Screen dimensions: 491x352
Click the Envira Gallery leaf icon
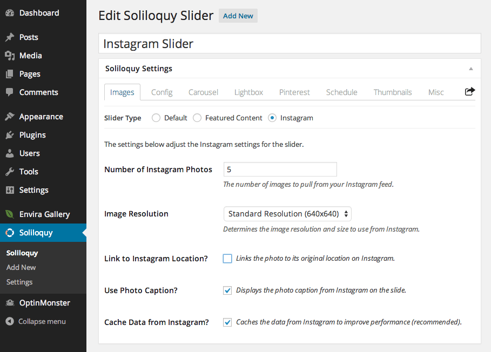tap(10, 214)
